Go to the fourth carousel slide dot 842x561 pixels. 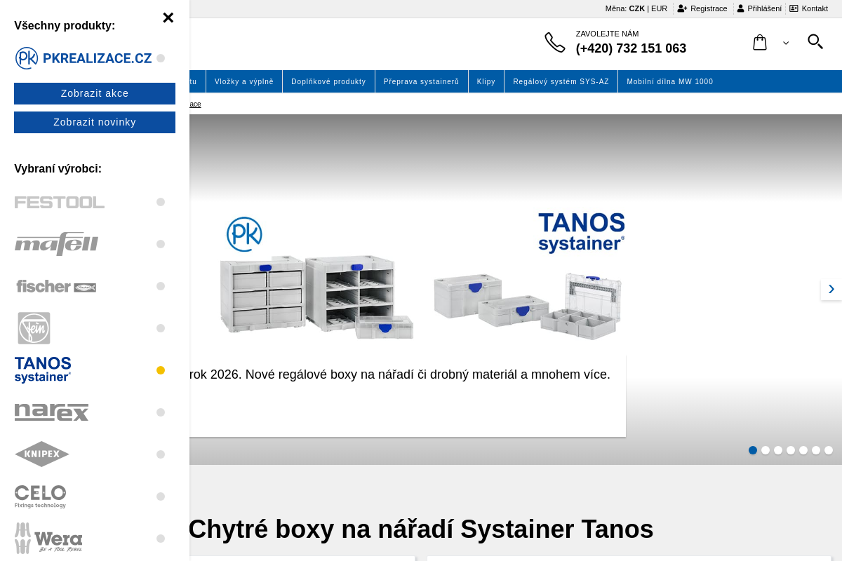tap(791, 450)
